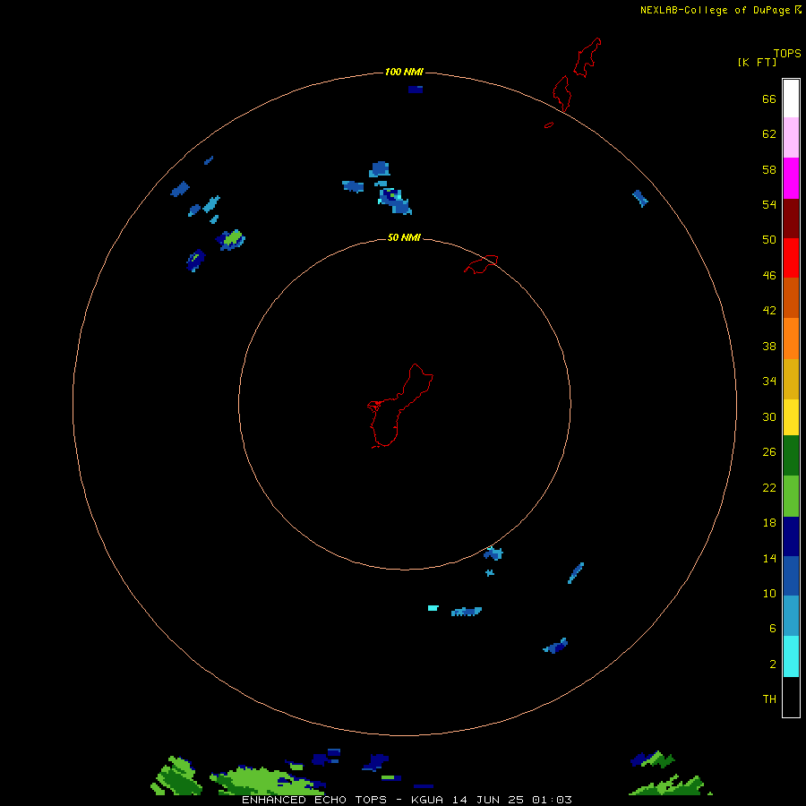Click the 30 value on the scale
The height and width of the screenshot is (806, 806).
(x=769, y=416)
